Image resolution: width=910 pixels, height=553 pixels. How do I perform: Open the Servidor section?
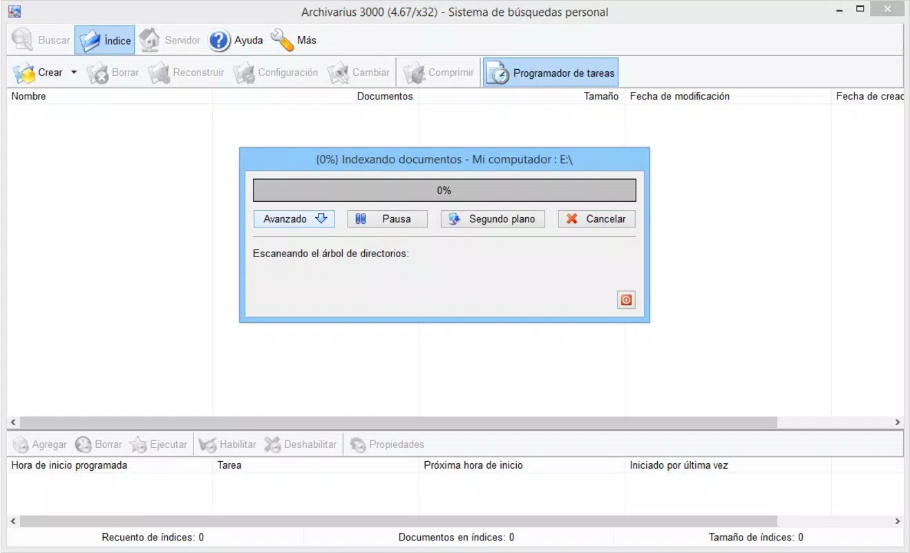[x=169, y=40]
